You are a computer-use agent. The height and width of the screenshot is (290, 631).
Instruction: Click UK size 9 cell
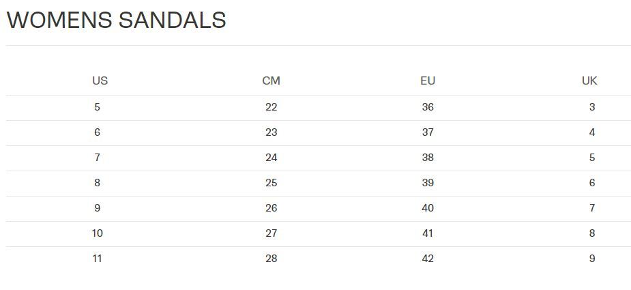[x=592, y=259]
